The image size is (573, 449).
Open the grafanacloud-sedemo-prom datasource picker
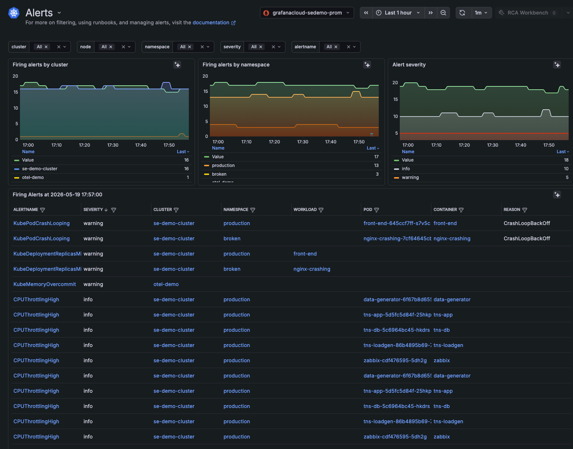(x=307, y=13)
